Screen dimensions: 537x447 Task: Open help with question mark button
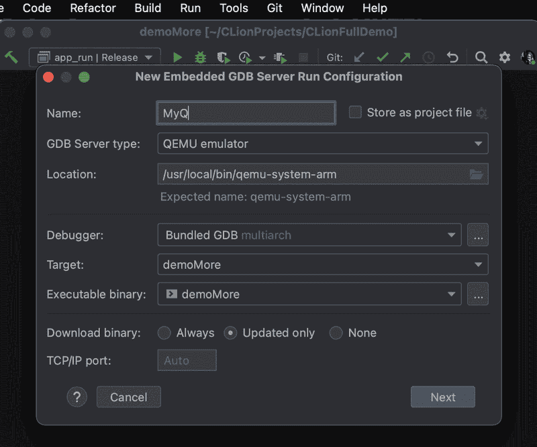77,397
